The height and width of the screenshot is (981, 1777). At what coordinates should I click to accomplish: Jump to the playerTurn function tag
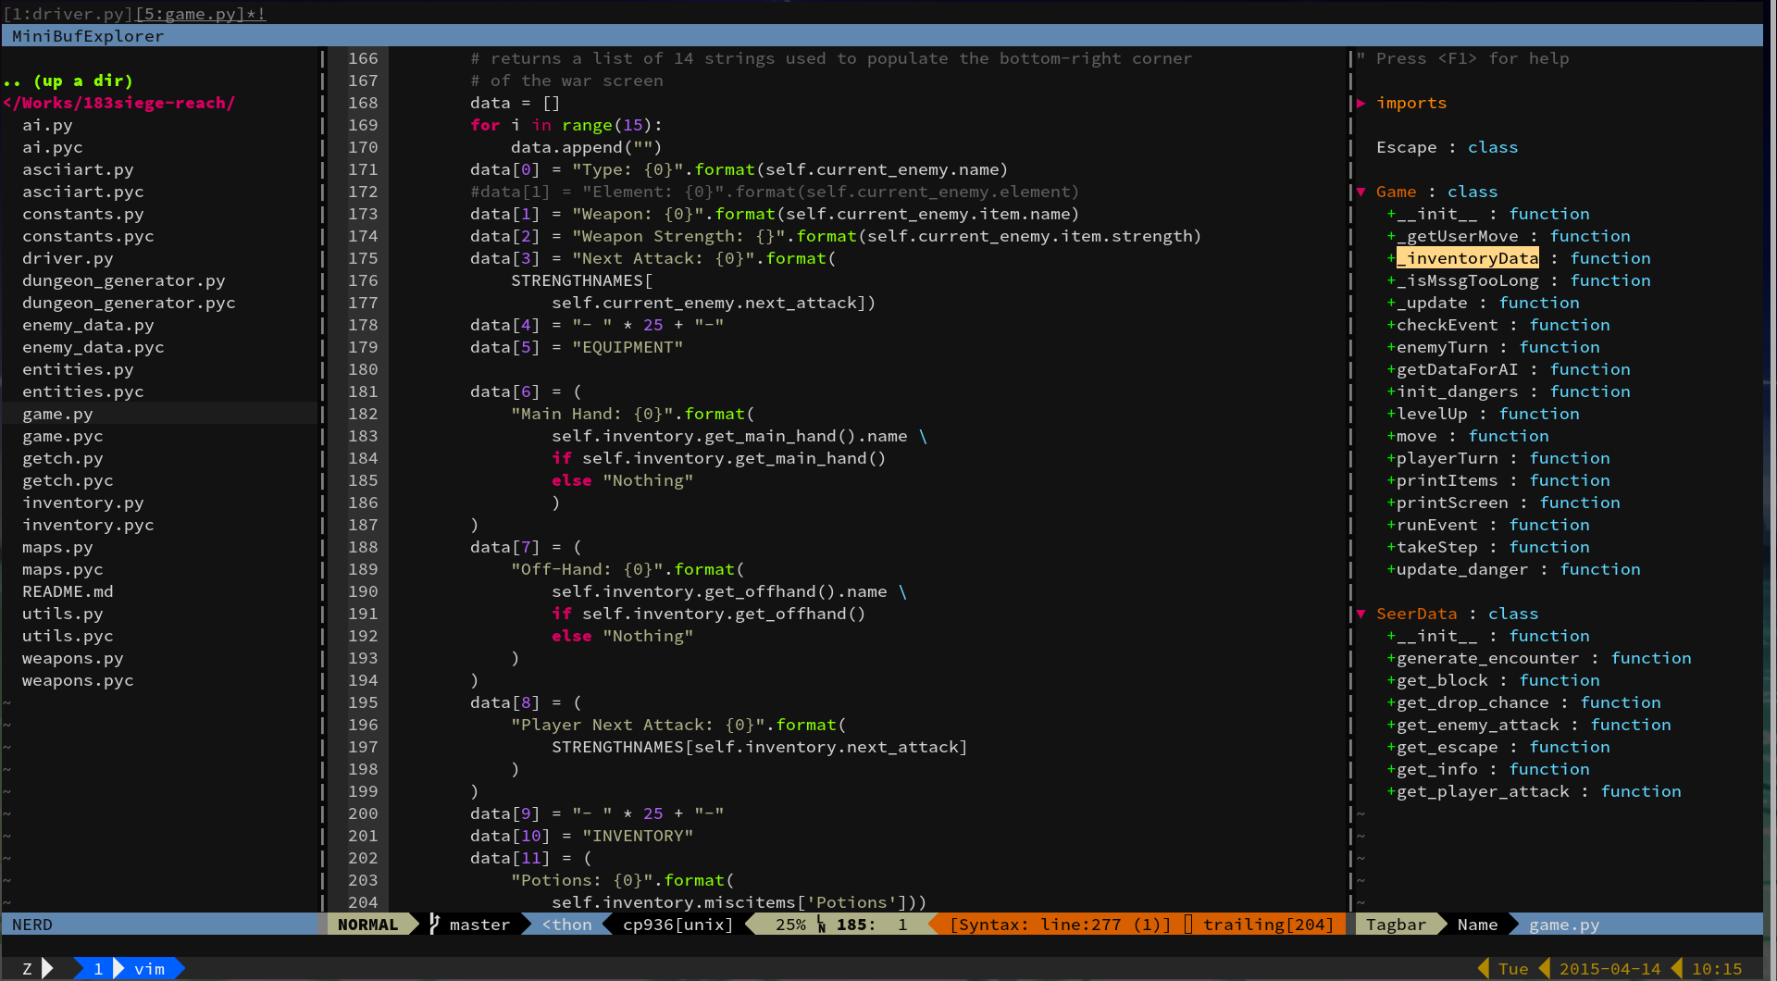[1447, 458]
